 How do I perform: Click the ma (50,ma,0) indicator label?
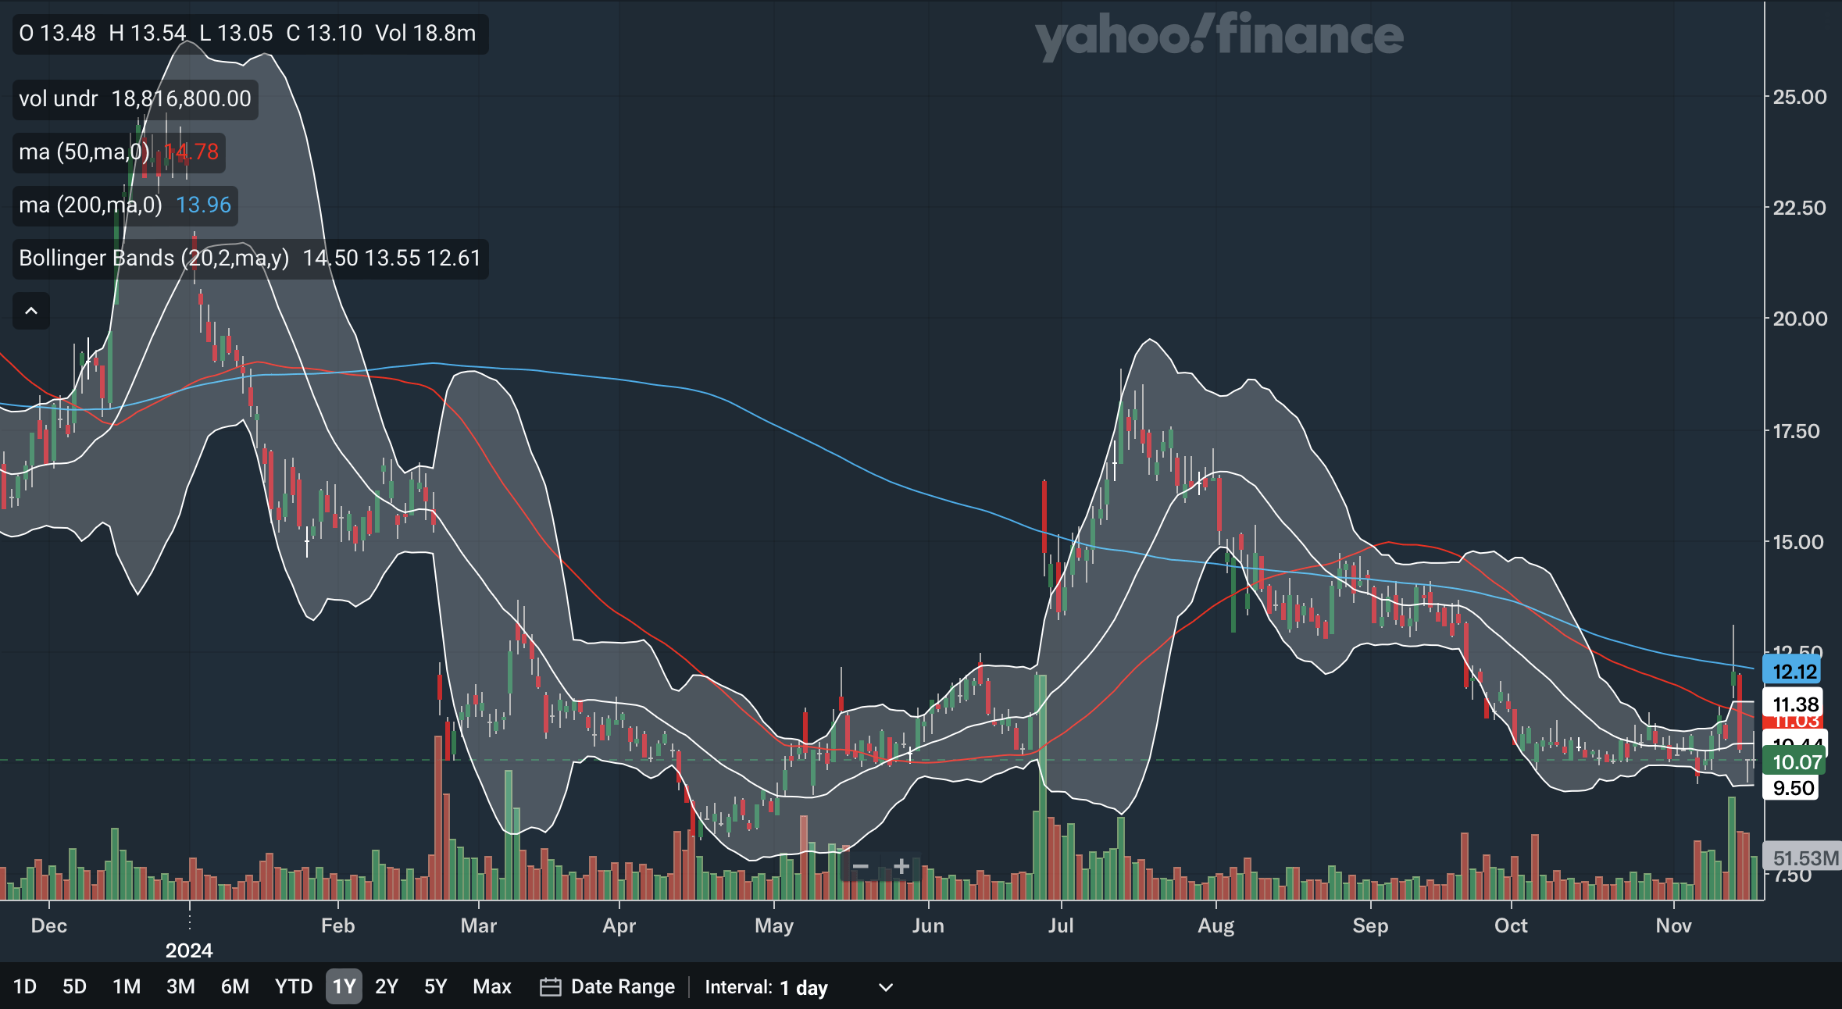click(x=84, y=152)
